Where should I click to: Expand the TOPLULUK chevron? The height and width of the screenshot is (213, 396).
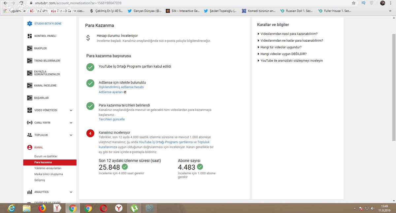click(x=71, y=135)
